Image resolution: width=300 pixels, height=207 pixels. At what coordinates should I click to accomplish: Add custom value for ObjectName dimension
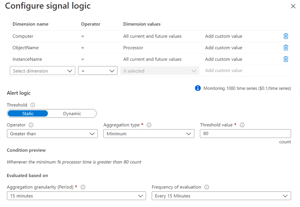(x=223, y=47)
